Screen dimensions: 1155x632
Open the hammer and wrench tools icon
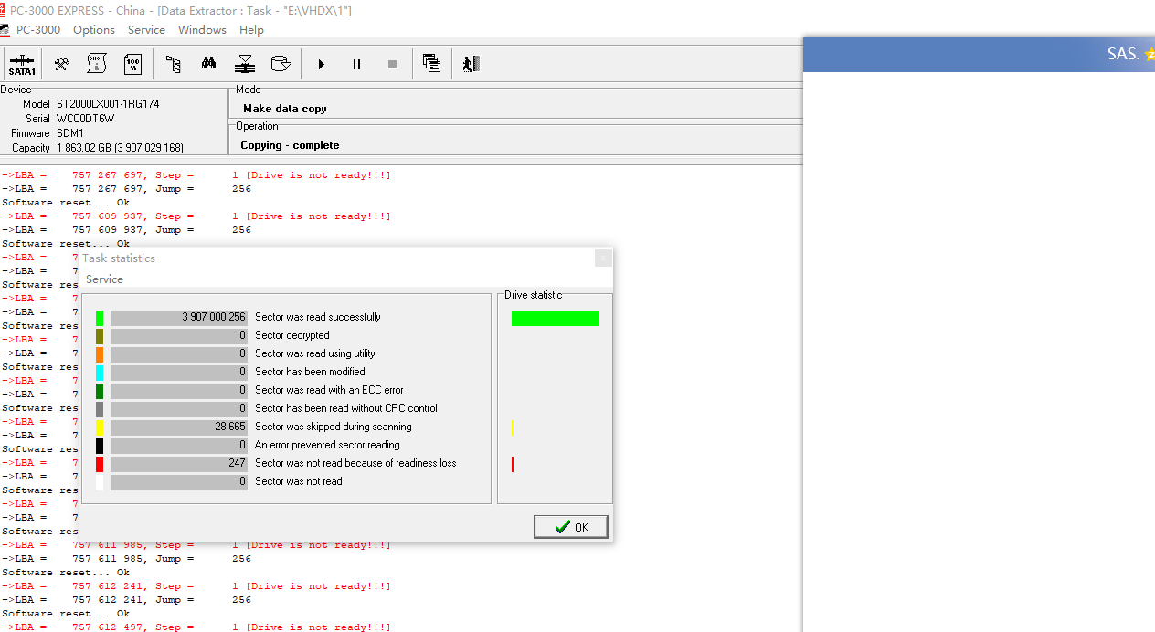pyautogui.click(x=61, y=64)
